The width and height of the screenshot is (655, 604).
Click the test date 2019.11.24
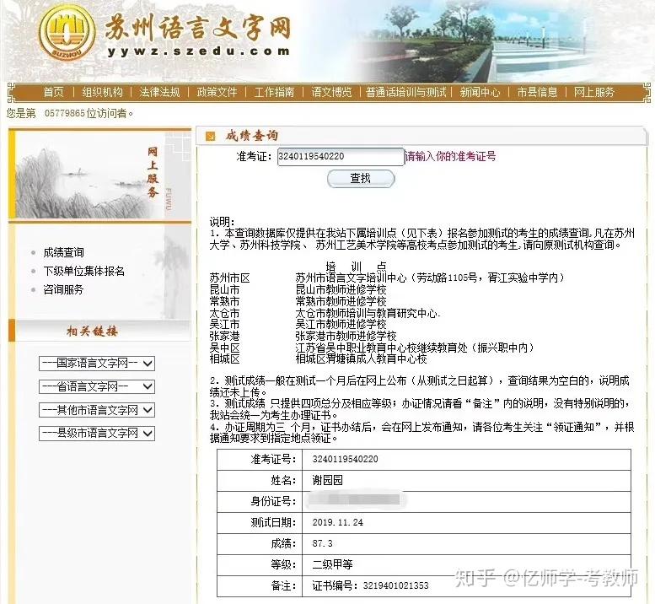pyautogui.click(x=337, y=522)
